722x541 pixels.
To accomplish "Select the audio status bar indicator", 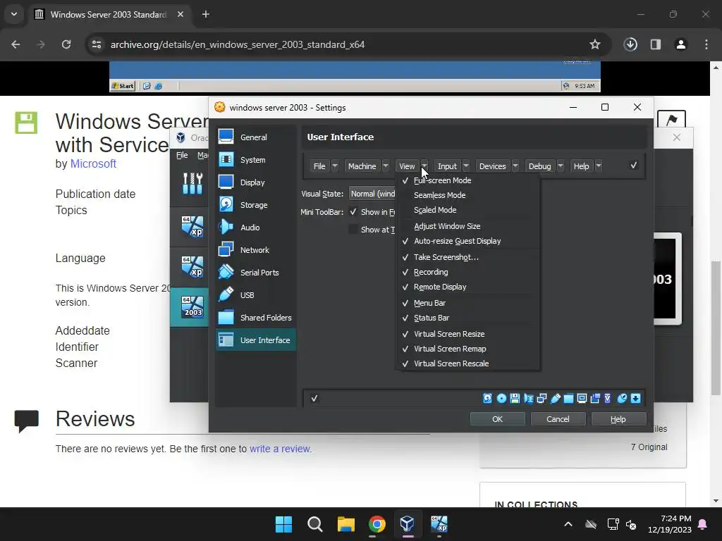I will coord(529,399).
